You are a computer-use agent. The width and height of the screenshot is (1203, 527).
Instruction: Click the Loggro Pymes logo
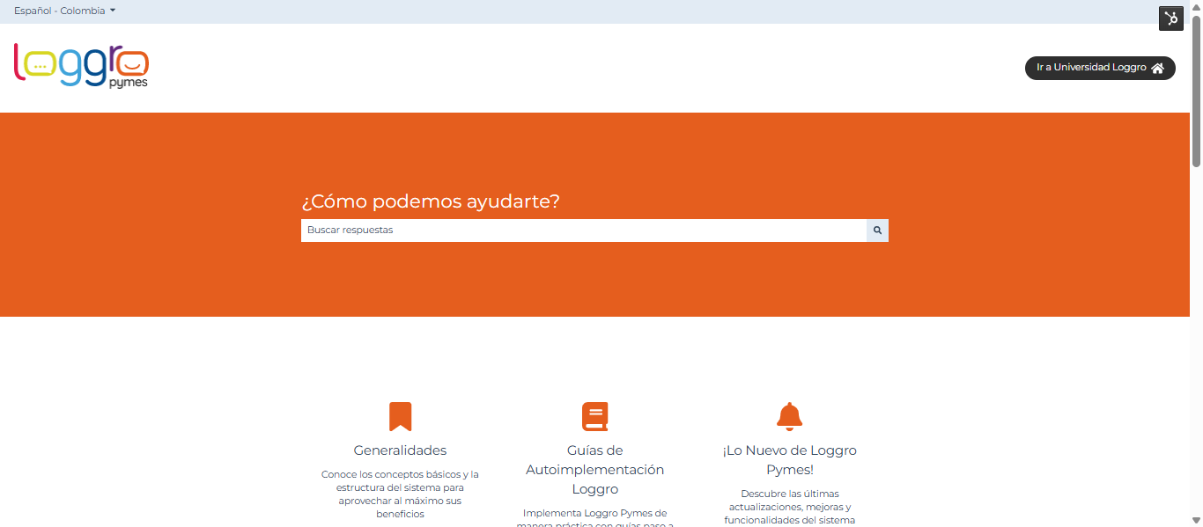click(81, 65)
